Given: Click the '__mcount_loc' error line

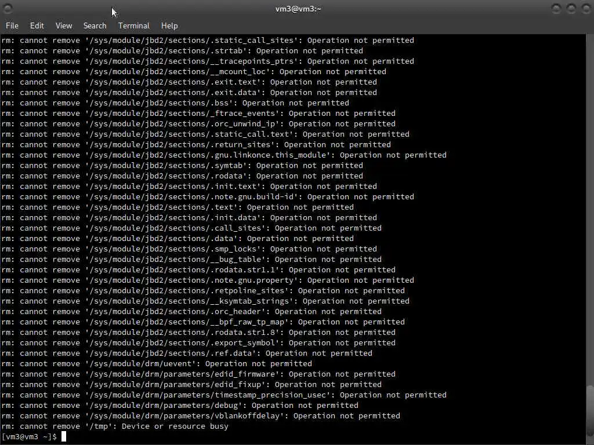Looking at the screenshot, I should coord(194,71).
